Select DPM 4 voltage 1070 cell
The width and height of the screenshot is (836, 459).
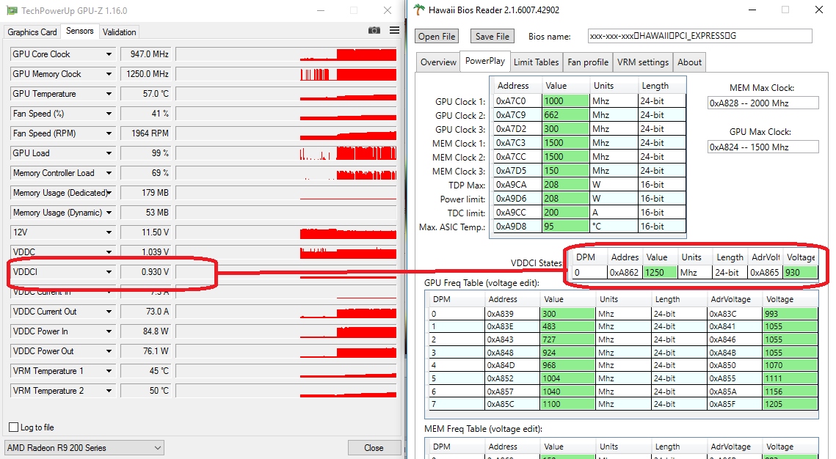[790, 365]
